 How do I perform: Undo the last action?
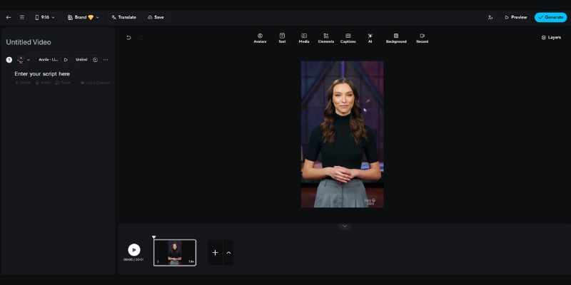tap(128, 38)
